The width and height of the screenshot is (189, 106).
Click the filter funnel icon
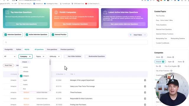tap(131, 35)
